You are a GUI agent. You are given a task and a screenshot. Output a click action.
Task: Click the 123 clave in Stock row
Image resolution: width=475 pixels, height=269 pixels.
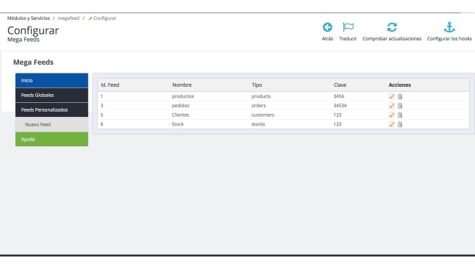coord(337,124)
